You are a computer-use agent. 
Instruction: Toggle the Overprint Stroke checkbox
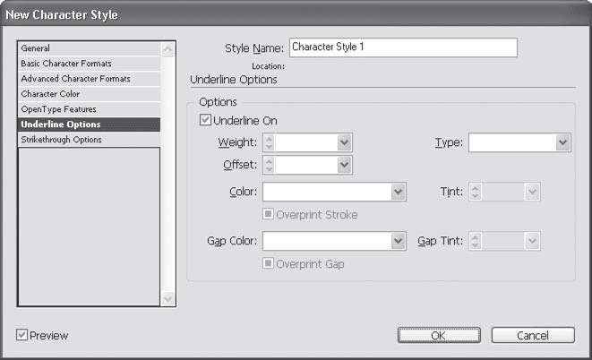[269, 215]
